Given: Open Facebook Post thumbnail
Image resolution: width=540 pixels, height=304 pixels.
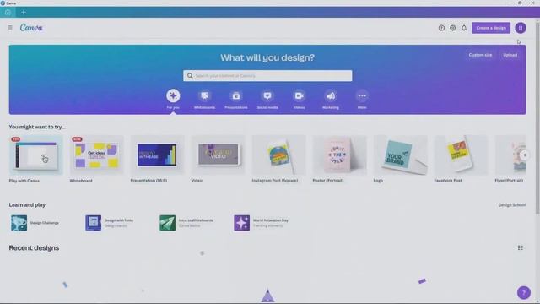Looking at the screenshot, I should (462, 155).
